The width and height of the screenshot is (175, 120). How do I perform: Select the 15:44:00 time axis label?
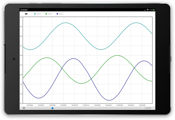pyautogui.click(x=52, y=105)
